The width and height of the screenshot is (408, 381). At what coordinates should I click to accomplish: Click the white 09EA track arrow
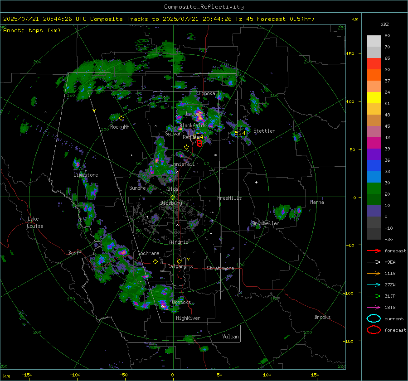(374, 262)
